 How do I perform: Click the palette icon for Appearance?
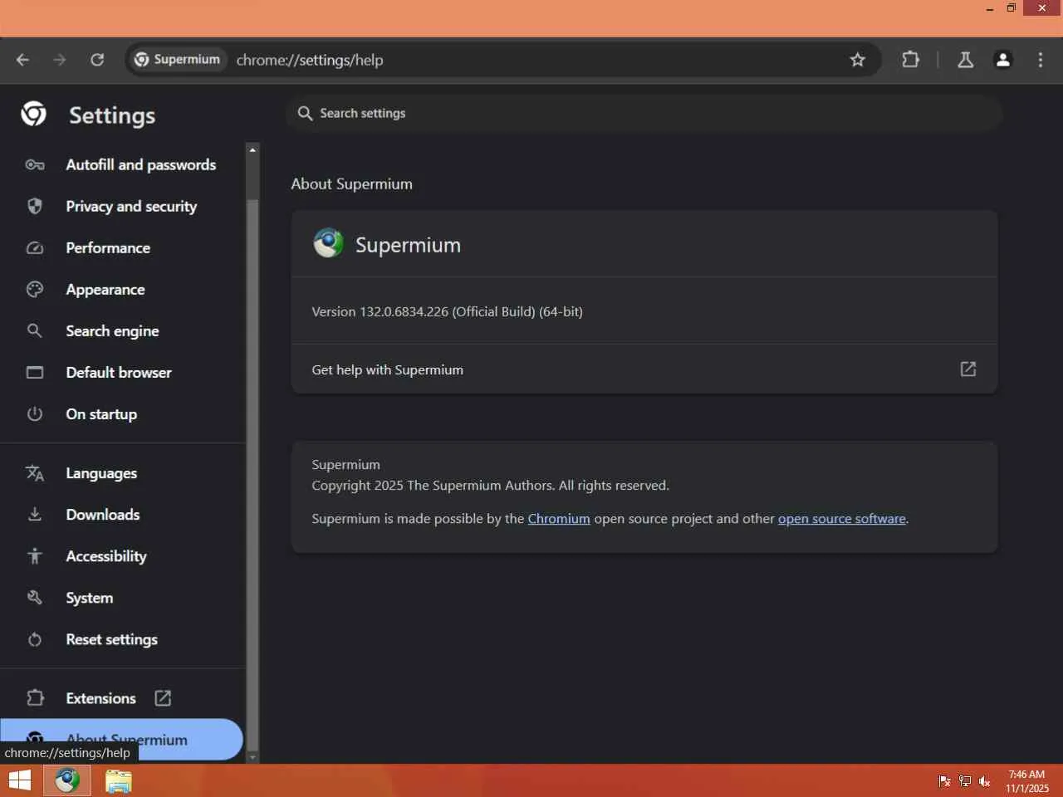[x=35, y=289]
